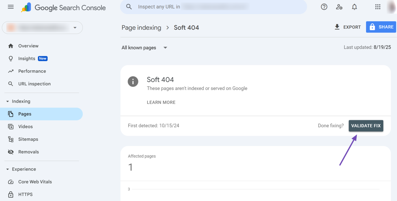The height and width of the screenshot is (201, 397).
Task: Open the hamburger main menu
Action: pyautogui.click(x=11, y=7)
